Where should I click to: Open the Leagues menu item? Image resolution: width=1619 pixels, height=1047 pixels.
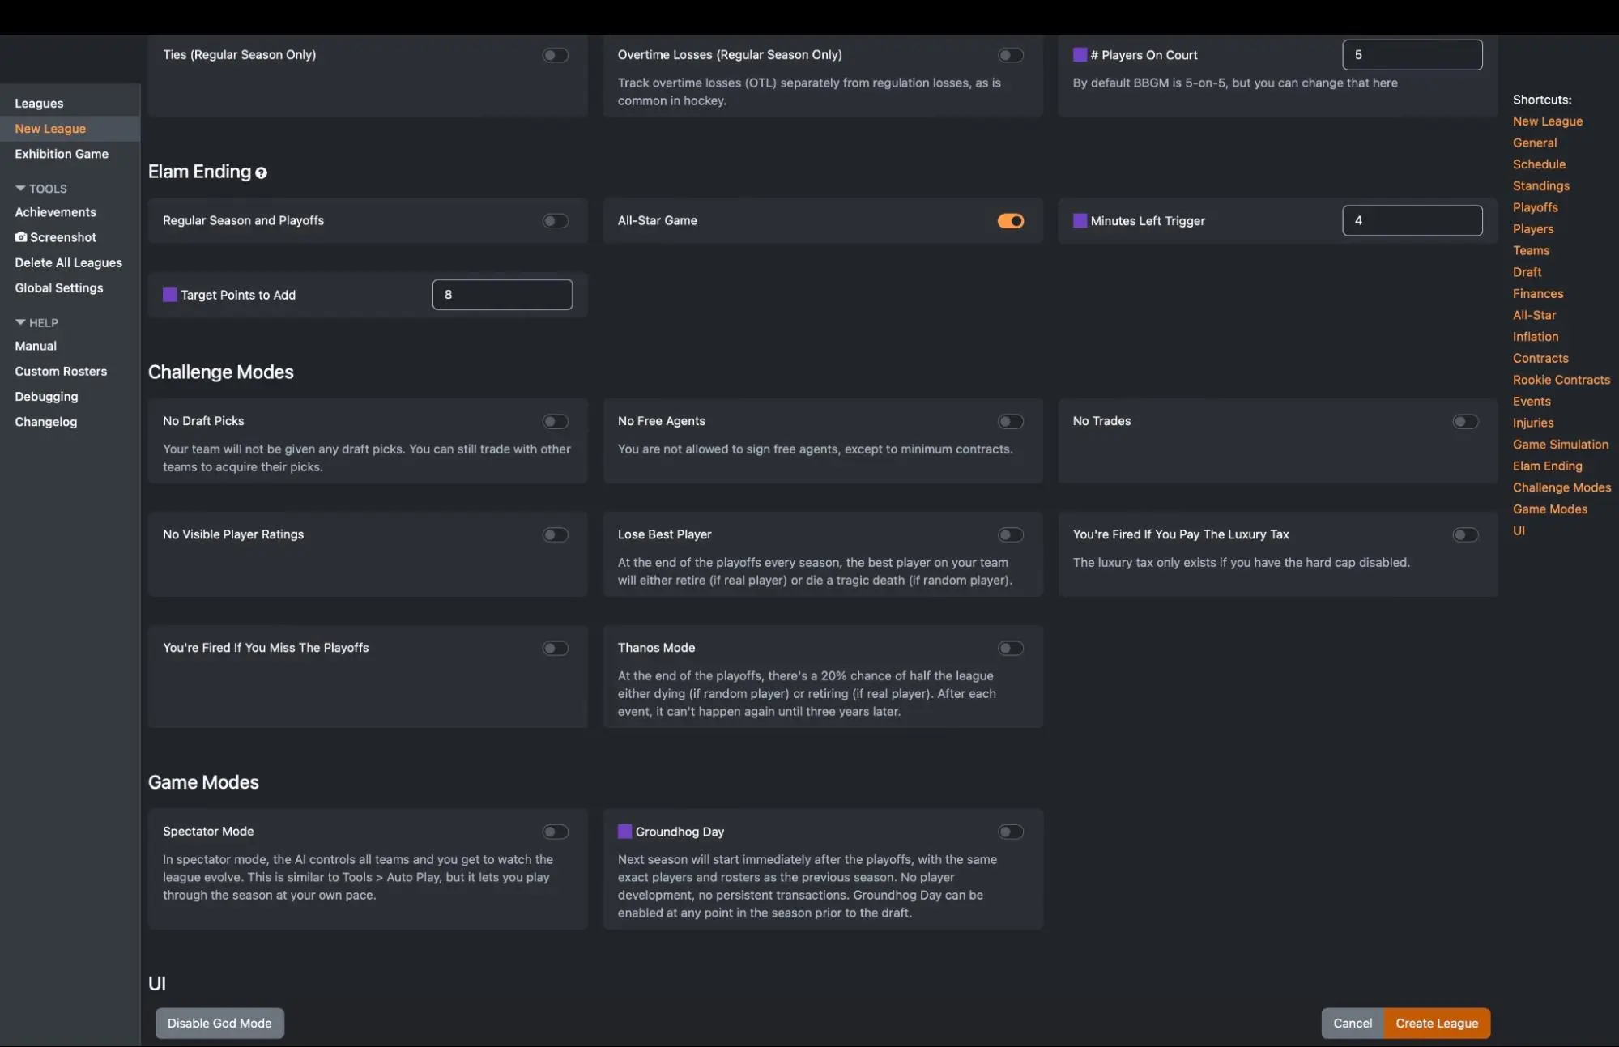38,103
